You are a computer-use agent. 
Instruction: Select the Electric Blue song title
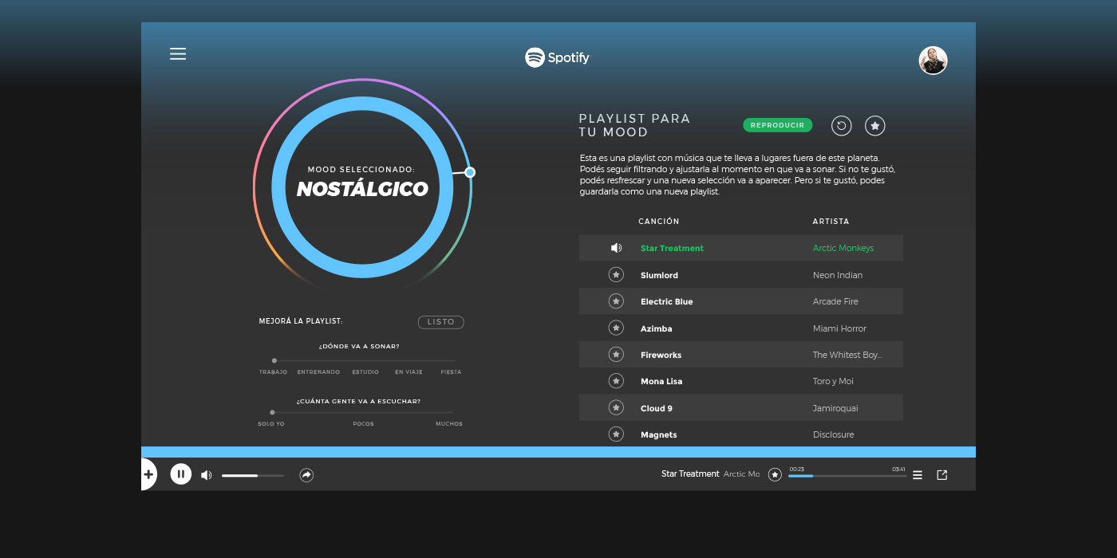tap(666, 302)
